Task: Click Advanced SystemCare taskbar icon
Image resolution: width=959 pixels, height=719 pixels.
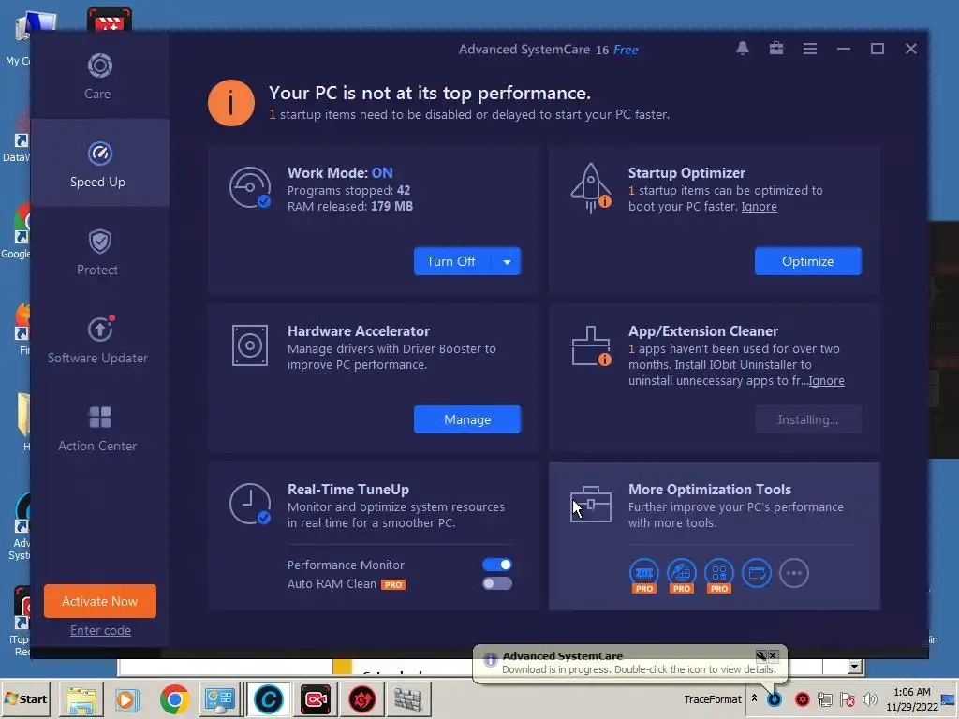Action: point(269,699)
